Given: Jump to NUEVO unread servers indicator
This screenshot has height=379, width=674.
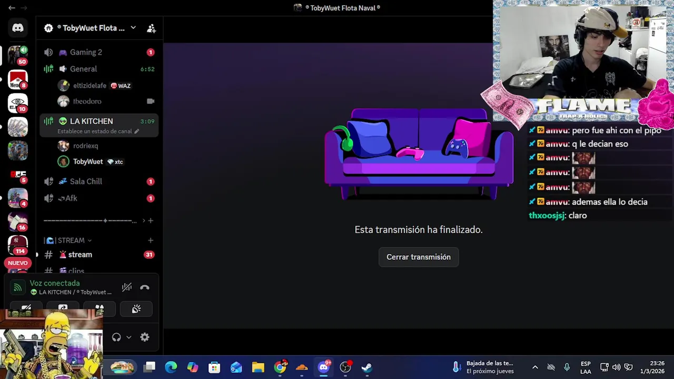Looking at the screenshot, I should pos(17,263).
